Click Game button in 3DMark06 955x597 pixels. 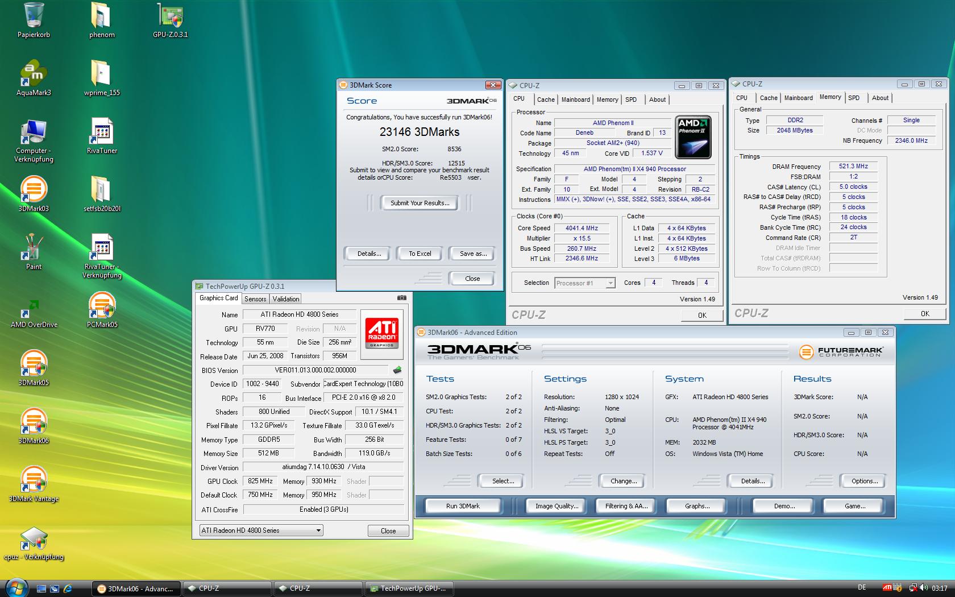tap(854, 506)
